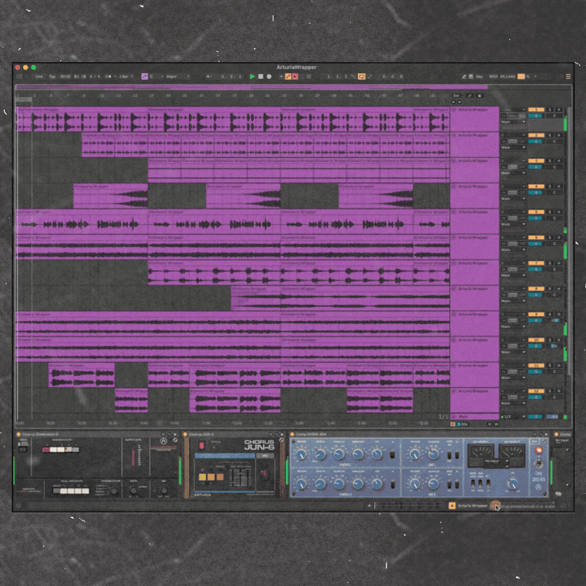Image resolution: width=586 pixels, height=586 pixels.
Task: Toggle Comp DIODE-609 device activator
Action: click(292, 434)
